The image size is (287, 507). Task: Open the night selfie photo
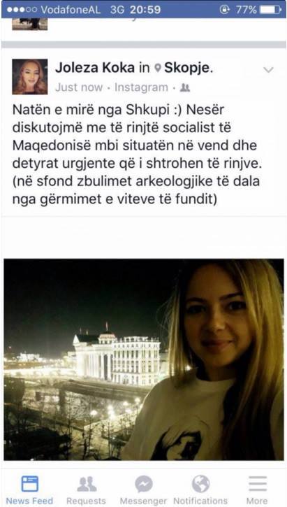(144, 359)
